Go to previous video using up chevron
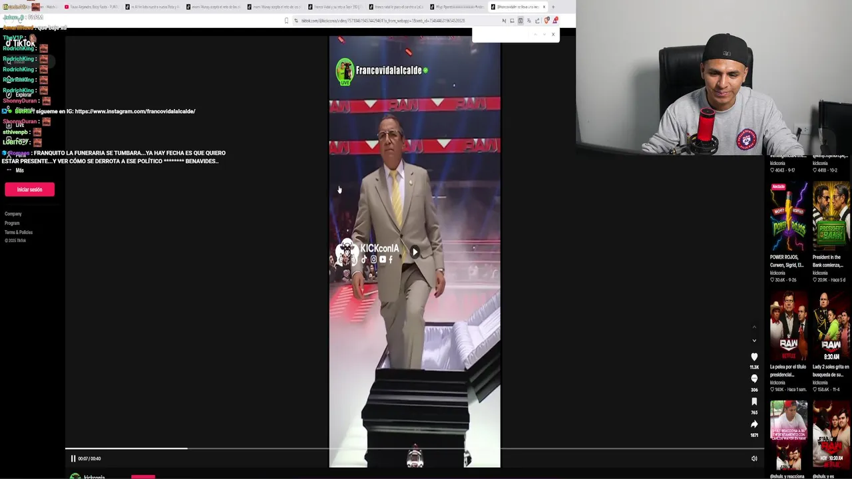The width and height of the screenshot is (852, 479). tap(754, 327)
